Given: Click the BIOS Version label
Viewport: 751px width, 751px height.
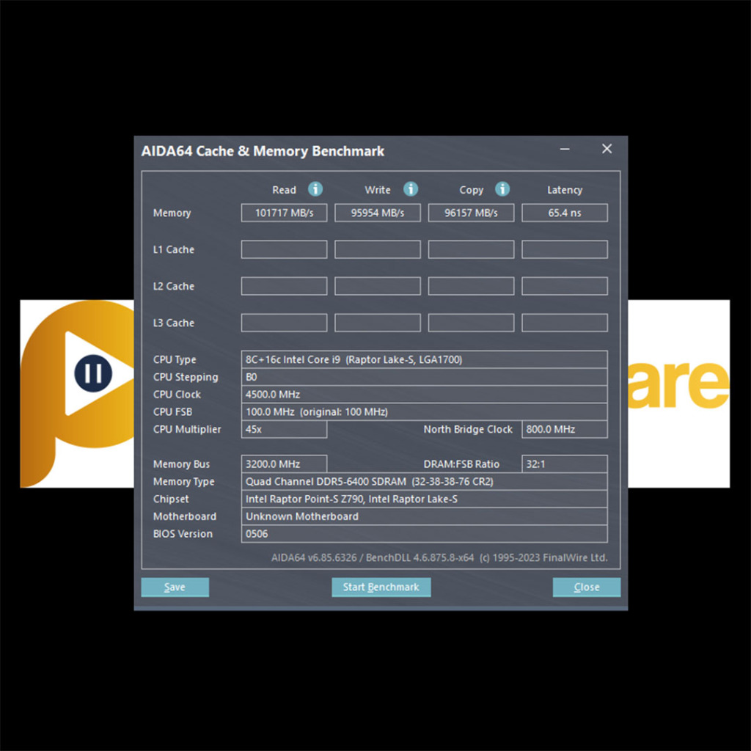Looking at the screenshot, I should coord(183,534).
